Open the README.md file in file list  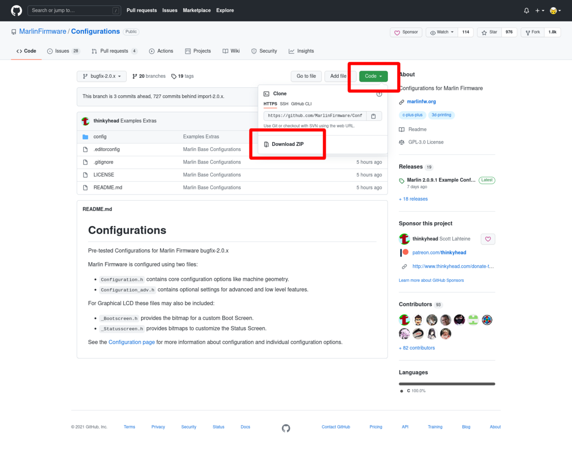pyautogui.click(x=108, y=188)
